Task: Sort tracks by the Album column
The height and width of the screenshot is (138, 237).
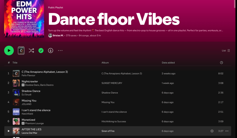Action: tap(105, 63)
